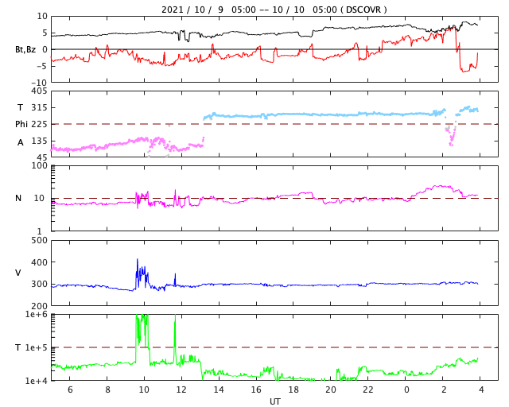Click the 1e+4 temperature tick label

(37, 381)
